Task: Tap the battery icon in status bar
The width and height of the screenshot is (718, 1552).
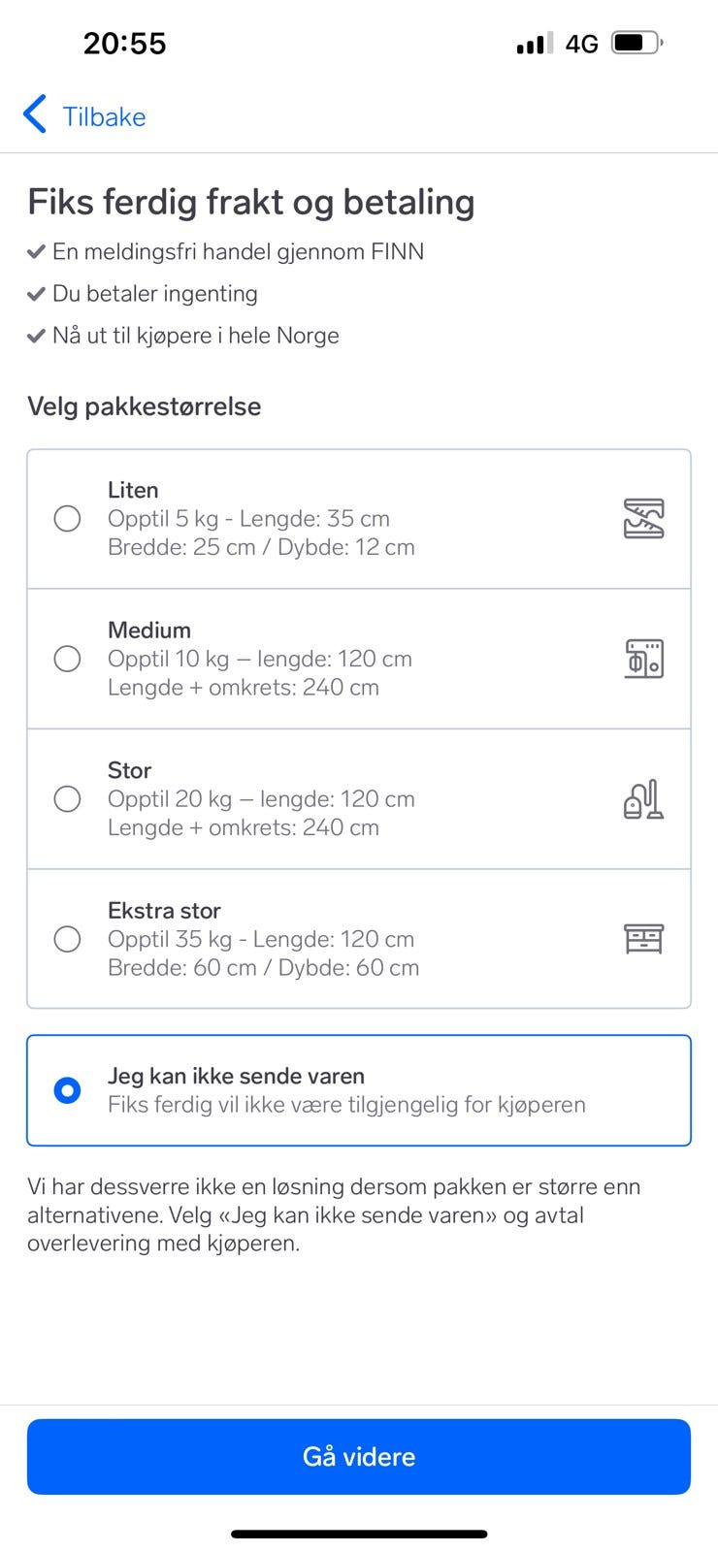Action: point(636,43)
